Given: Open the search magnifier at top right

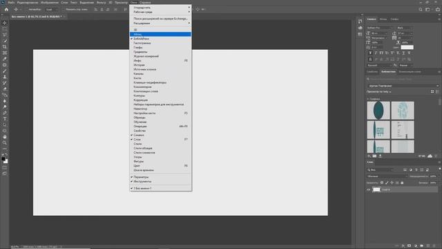Looking at the screenshot, I should [x=421, y=9].
